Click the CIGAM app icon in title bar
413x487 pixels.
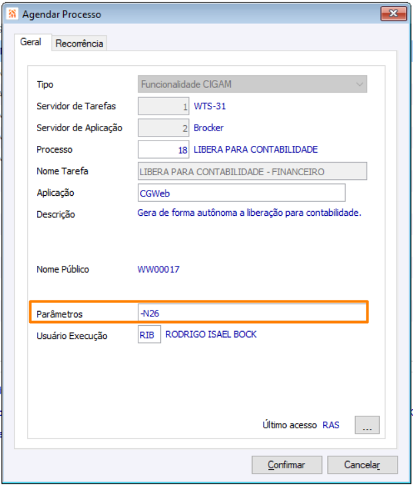[12, 14]
